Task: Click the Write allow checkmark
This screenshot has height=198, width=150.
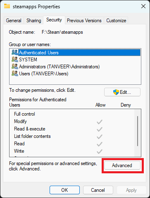Action: 100,151
